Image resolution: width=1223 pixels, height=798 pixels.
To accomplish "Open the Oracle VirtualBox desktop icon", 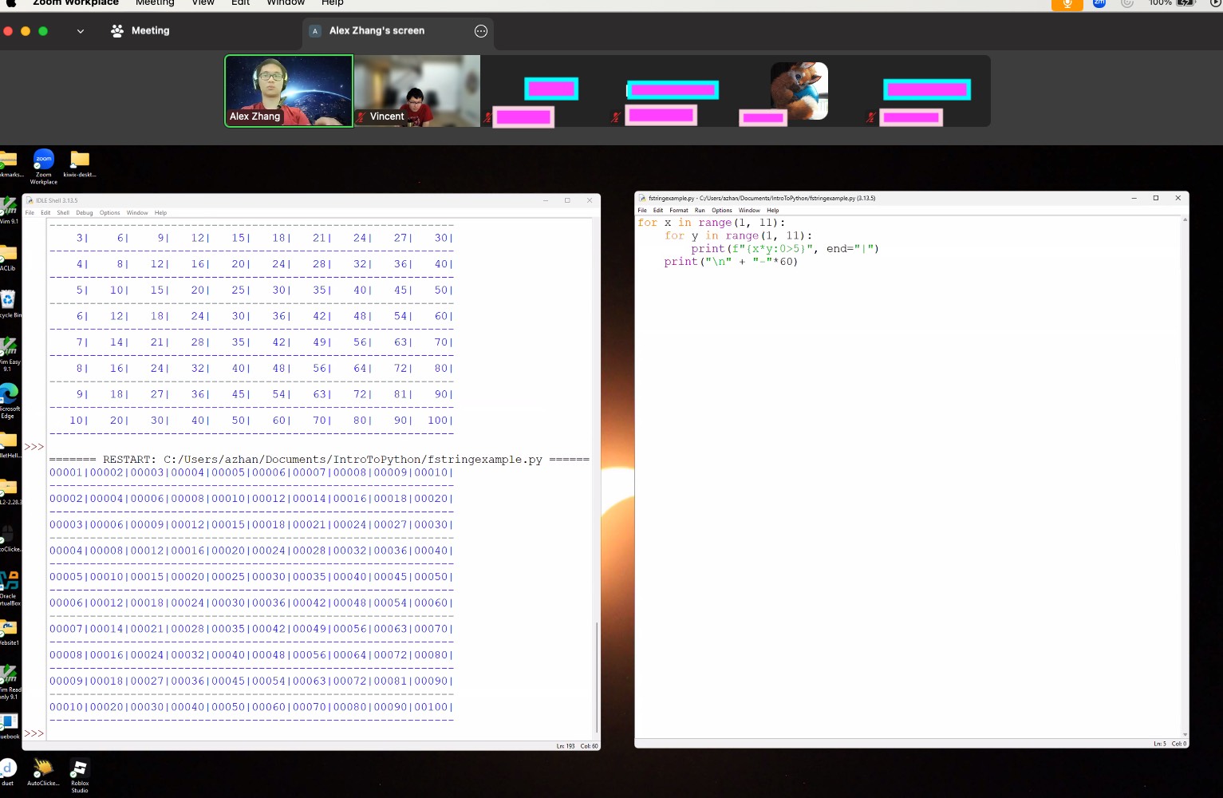I will (10, 588).
